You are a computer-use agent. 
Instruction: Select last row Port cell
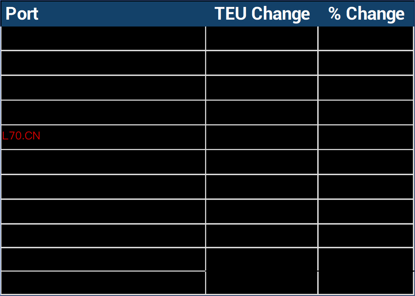coord(103,283)
